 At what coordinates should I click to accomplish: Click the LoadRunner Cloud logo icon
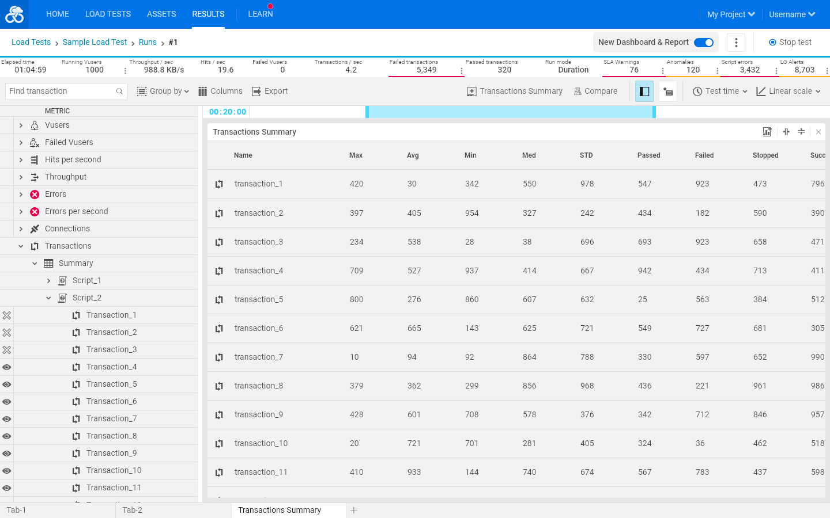coord(14,14)
